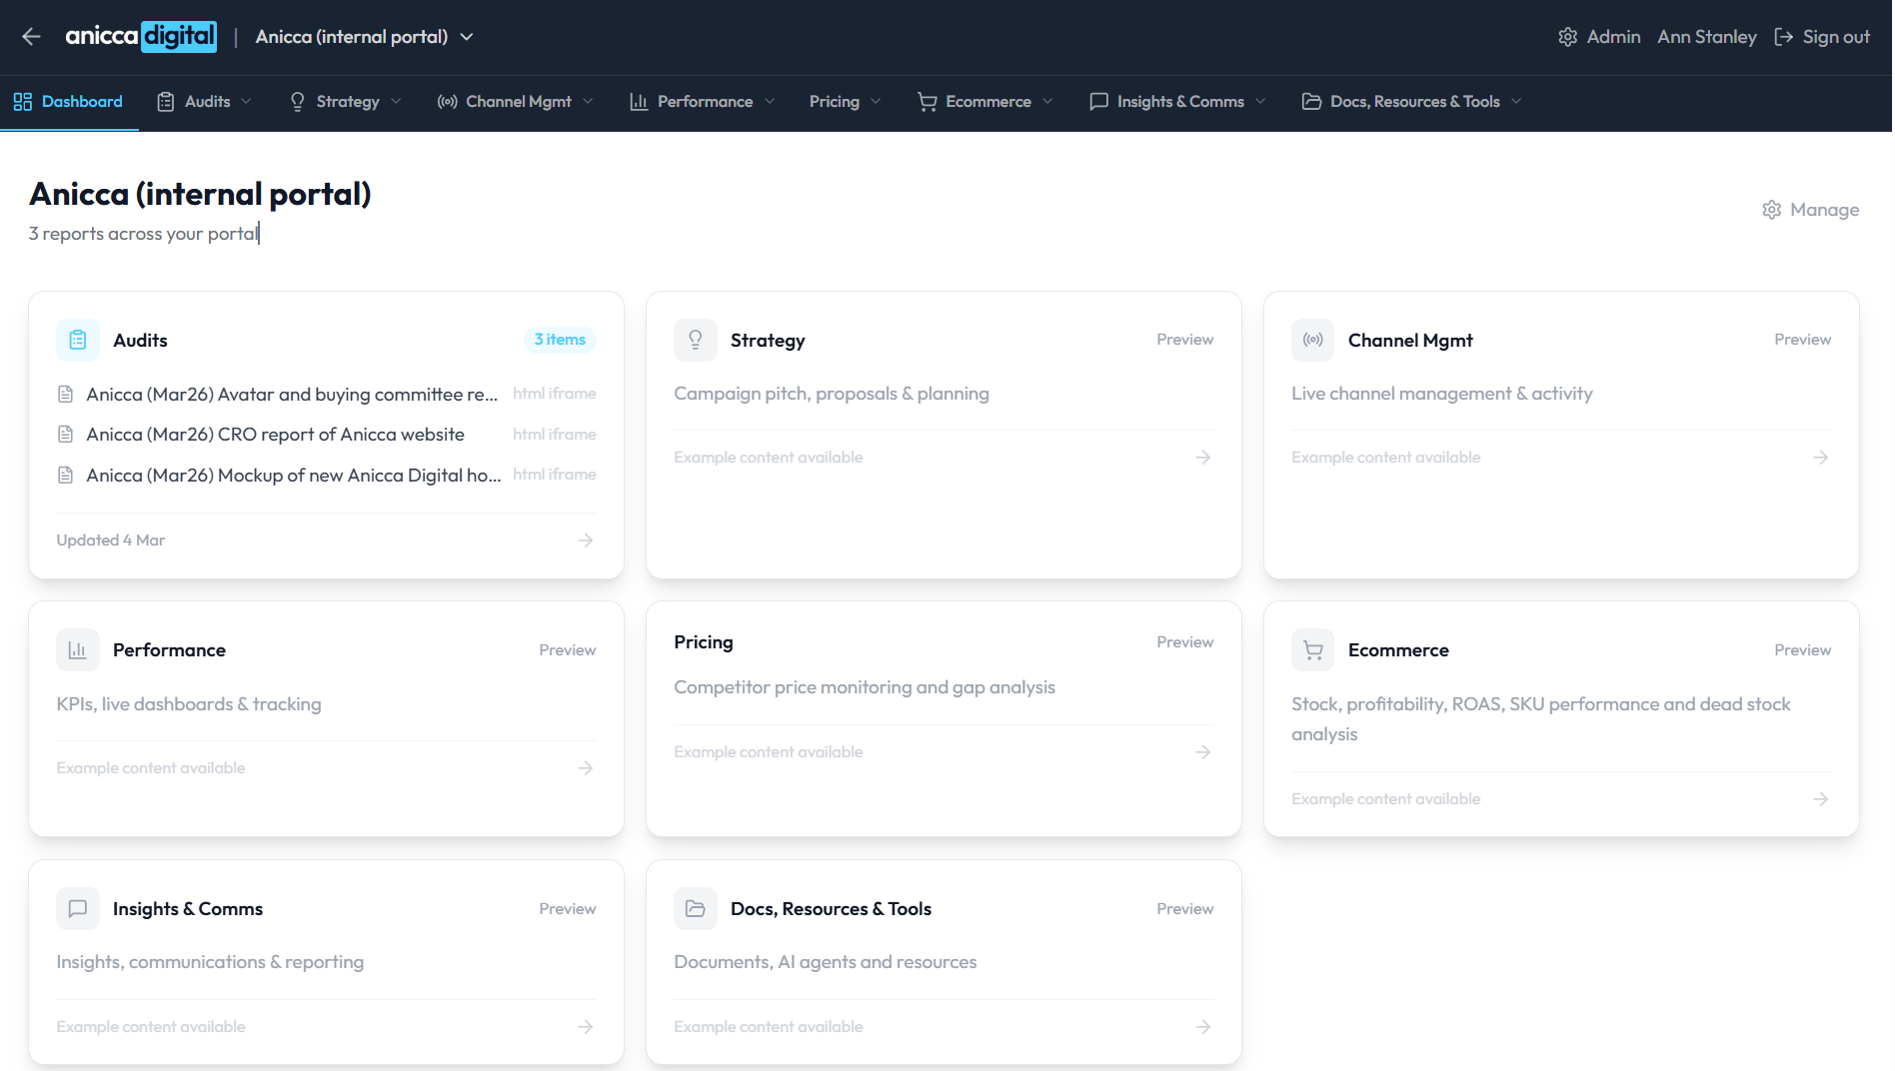1895x1071 pixels.
Task: Click the arrow in Insights & Comms card footer
Action: 586,1027
